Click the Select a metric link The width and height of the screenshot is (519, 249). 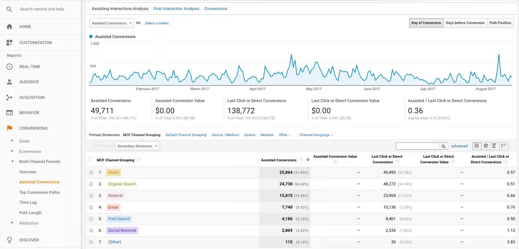[157, 23]
